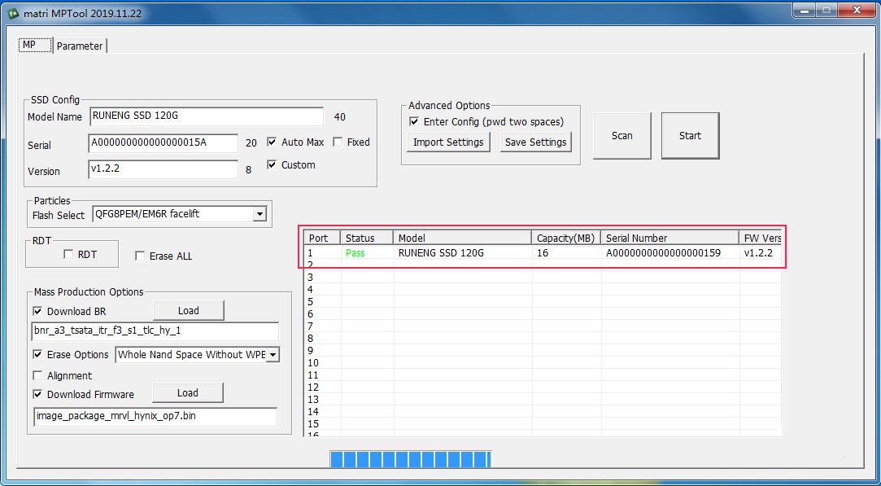Click the Model Name input field

[206, 117]
